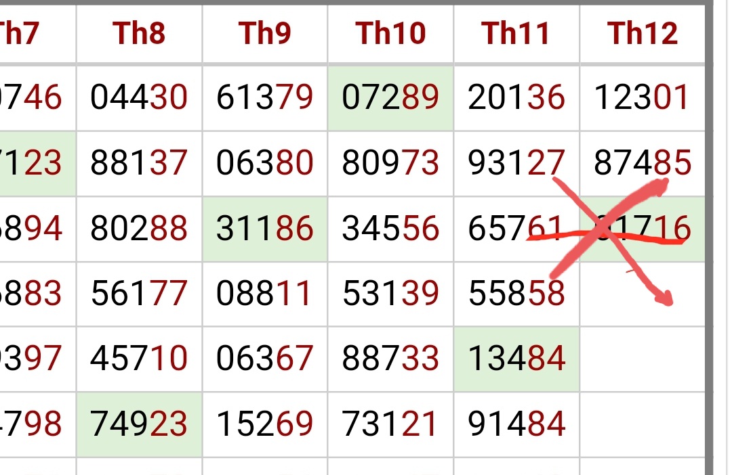Click the number 87485 under Th12
Viewport: 732px width, 475px height.
[x=643, y=163]
